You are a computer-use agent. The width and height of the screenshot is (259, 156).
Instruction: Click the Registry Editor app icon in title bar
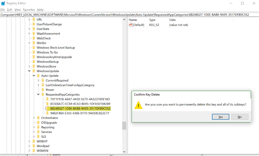(x=3, y=3)
